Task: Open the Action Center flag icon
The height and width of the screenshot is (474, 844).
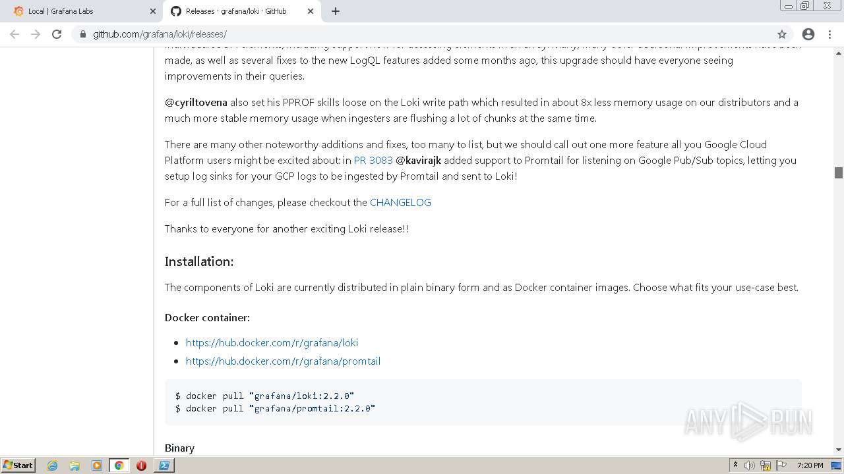Action: coord(781,465)
